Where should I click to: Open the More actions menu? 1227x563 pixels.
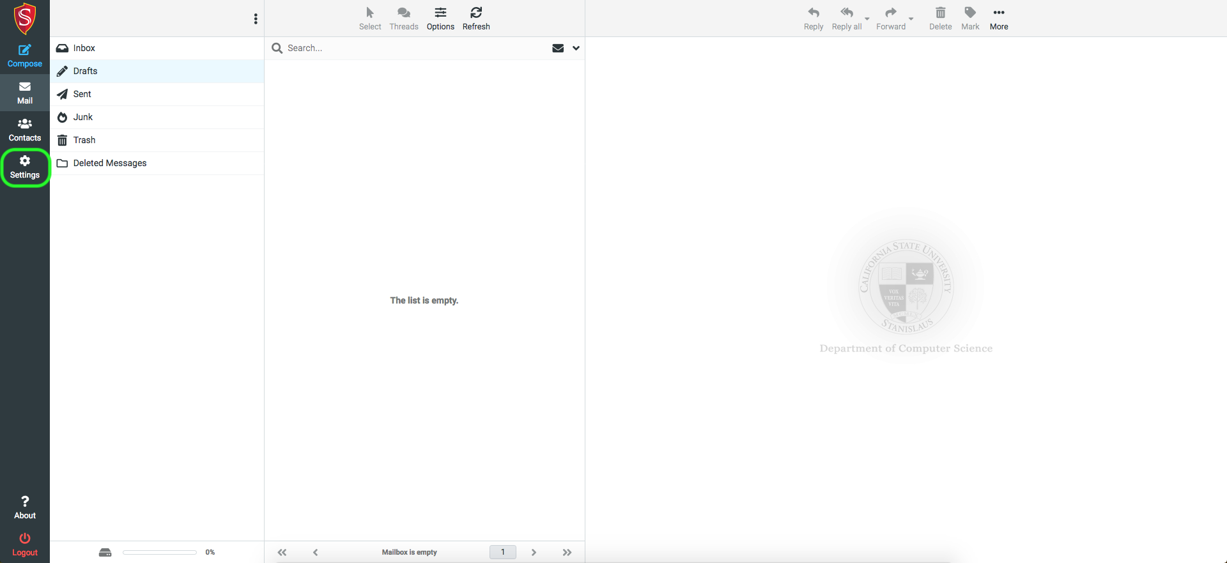999,19
